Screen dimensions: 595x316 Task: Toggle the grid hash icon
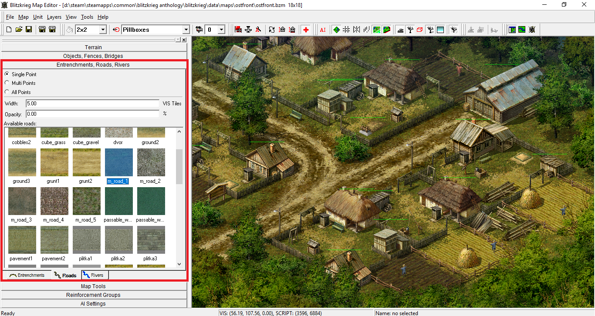[x=347, y=30]
